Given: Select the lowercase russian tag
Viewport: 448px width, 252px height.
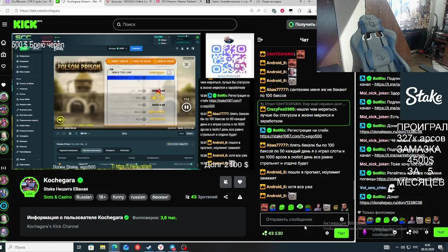Looking at the screenshot, I should [138, 197].
